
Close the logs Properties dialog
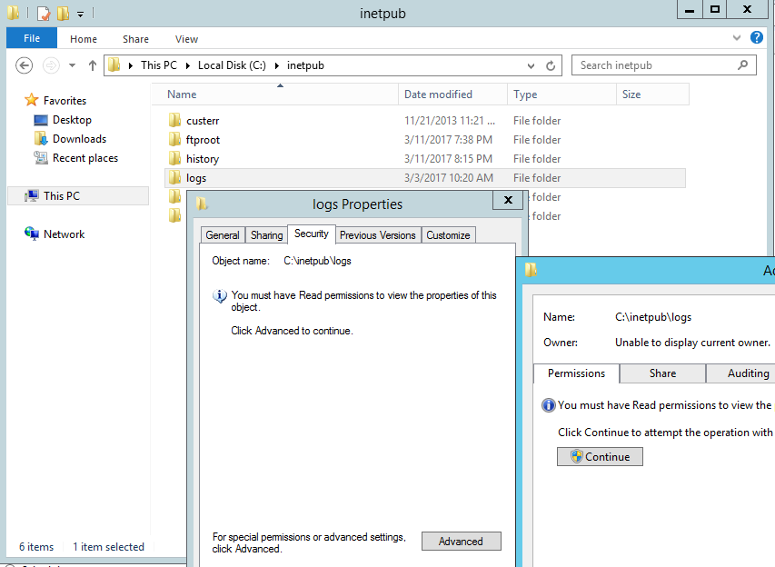[x=508, y=200]
